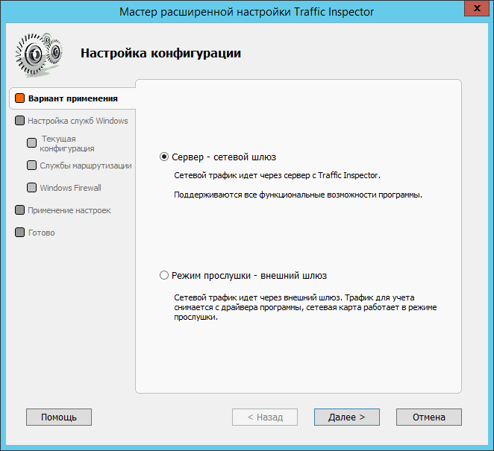Click the 'Настройка конфигурации' heading

click(160, 53)
